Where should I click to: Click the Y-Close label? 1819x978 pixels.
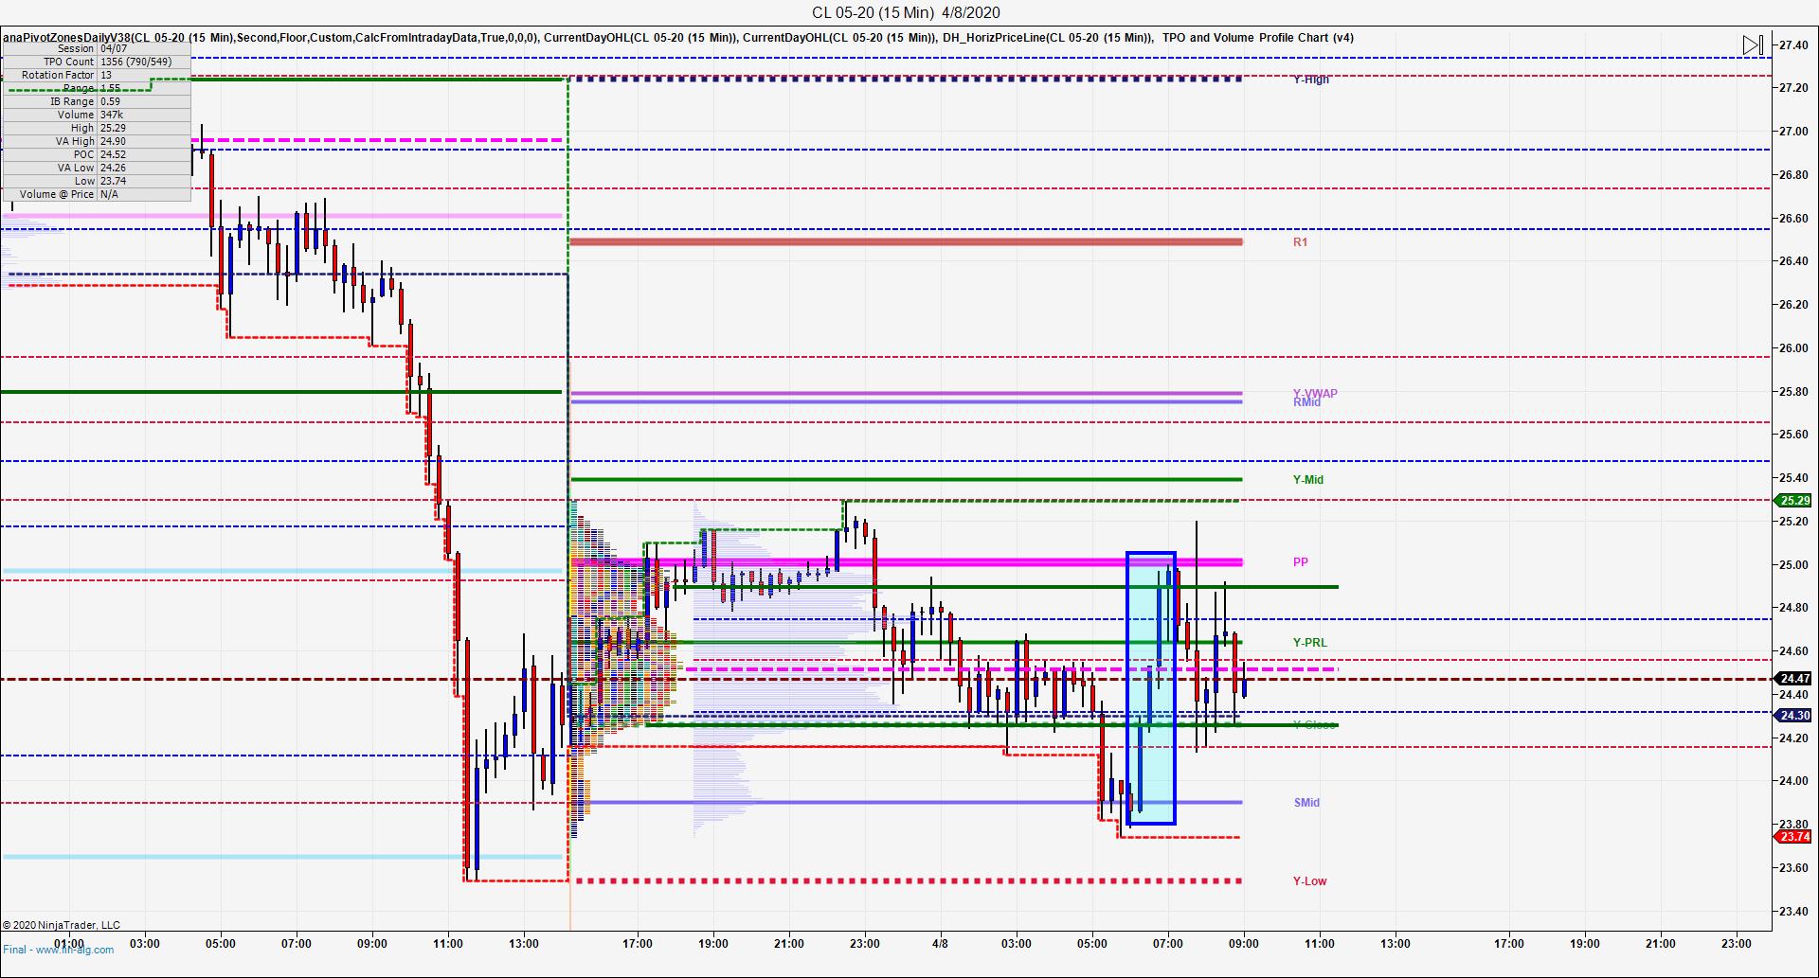click(x=1314, y=725)
